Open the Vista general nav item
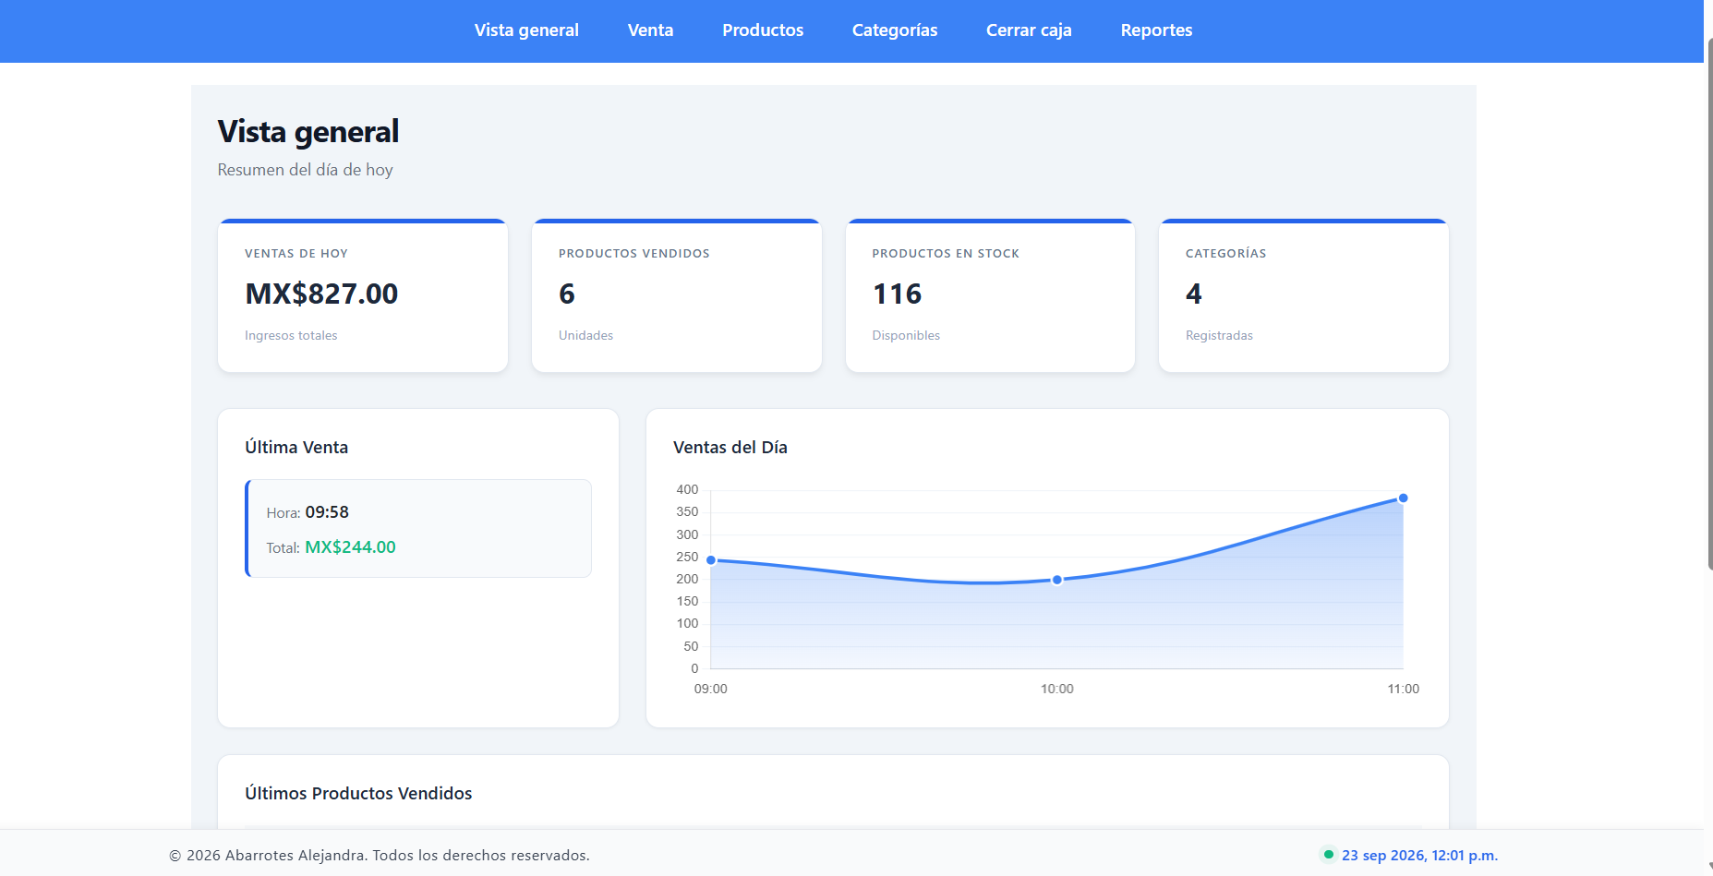This screenshot has width=1713, height=876. point(526,30)
